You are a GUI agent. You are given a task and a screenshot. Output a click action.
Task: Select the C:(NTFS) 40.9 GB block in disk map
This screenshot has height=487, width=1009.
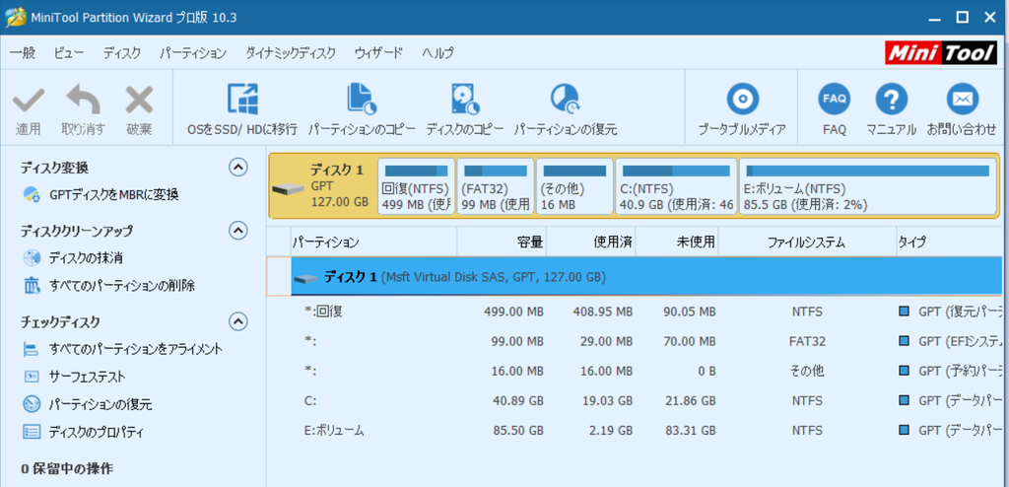tap(676, 186)
